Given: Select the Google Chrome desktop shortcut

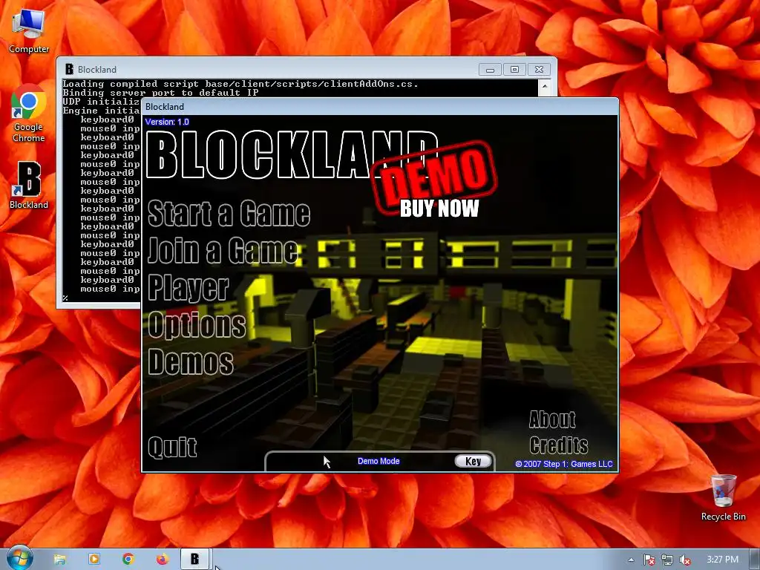Looking at the screenshot, I should 29,113.
